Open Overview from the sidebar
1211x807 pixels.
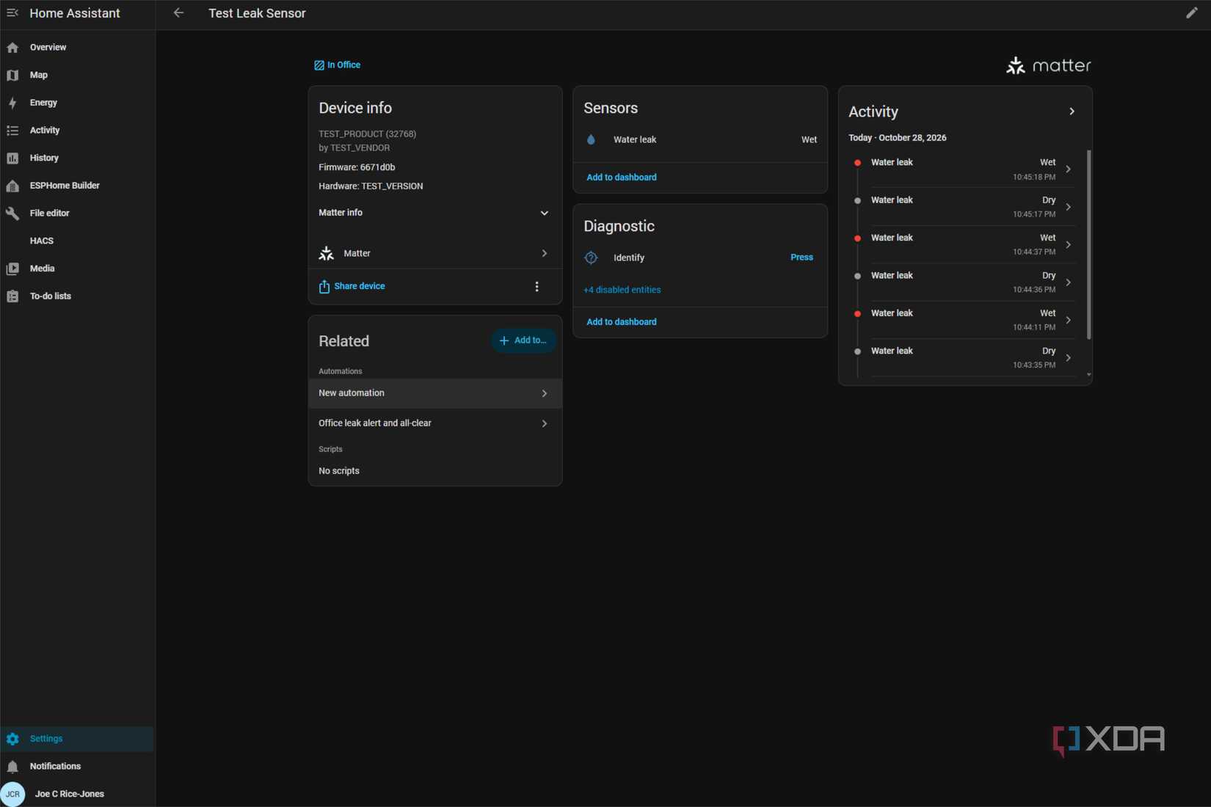pyautogui.click(x=77, y=47)
